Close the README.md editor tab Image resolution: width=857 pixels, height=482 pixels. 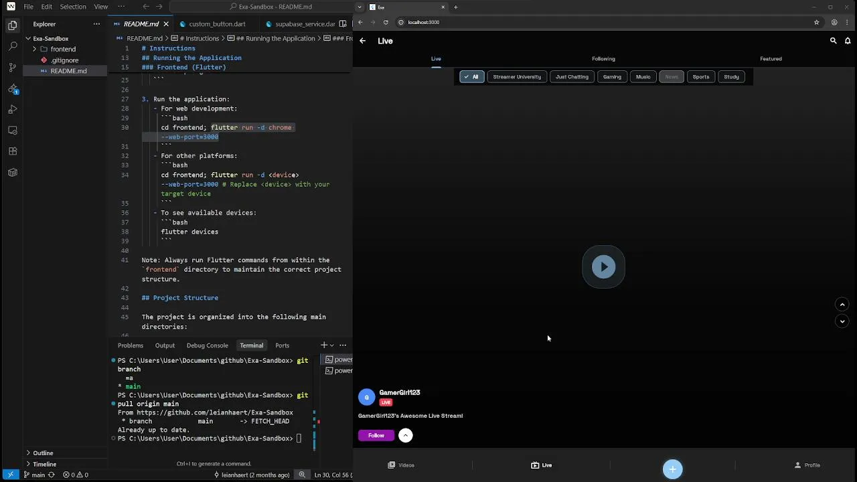pos(166,24)
